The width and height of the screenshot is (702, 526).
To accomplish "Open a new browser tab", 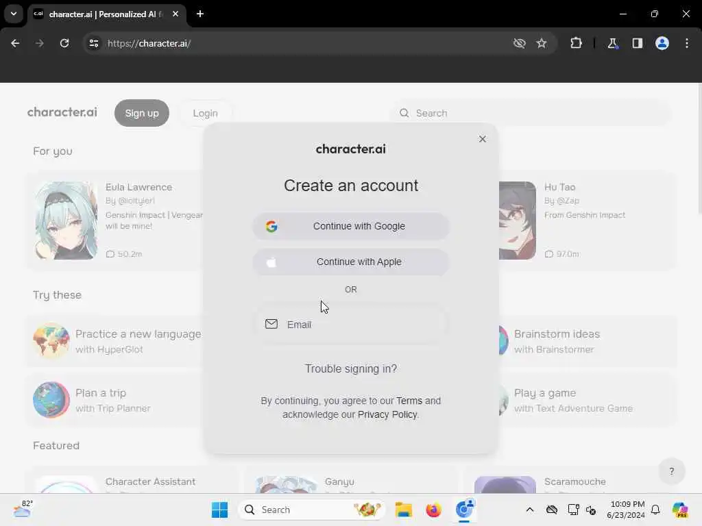I will pyautogui.click(x=200, y=14).
